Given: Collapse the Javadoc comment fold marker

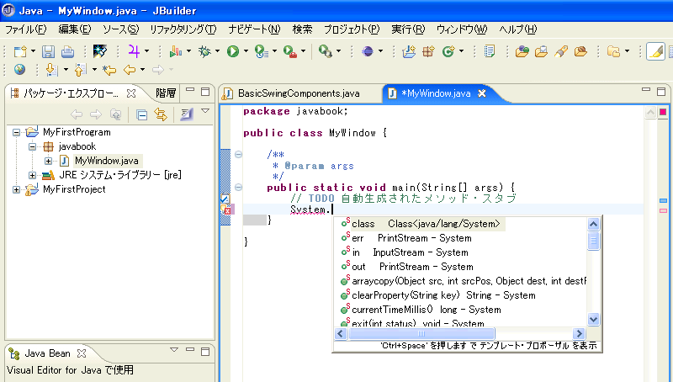Looking at the screenshot, I should pos(239,155).
